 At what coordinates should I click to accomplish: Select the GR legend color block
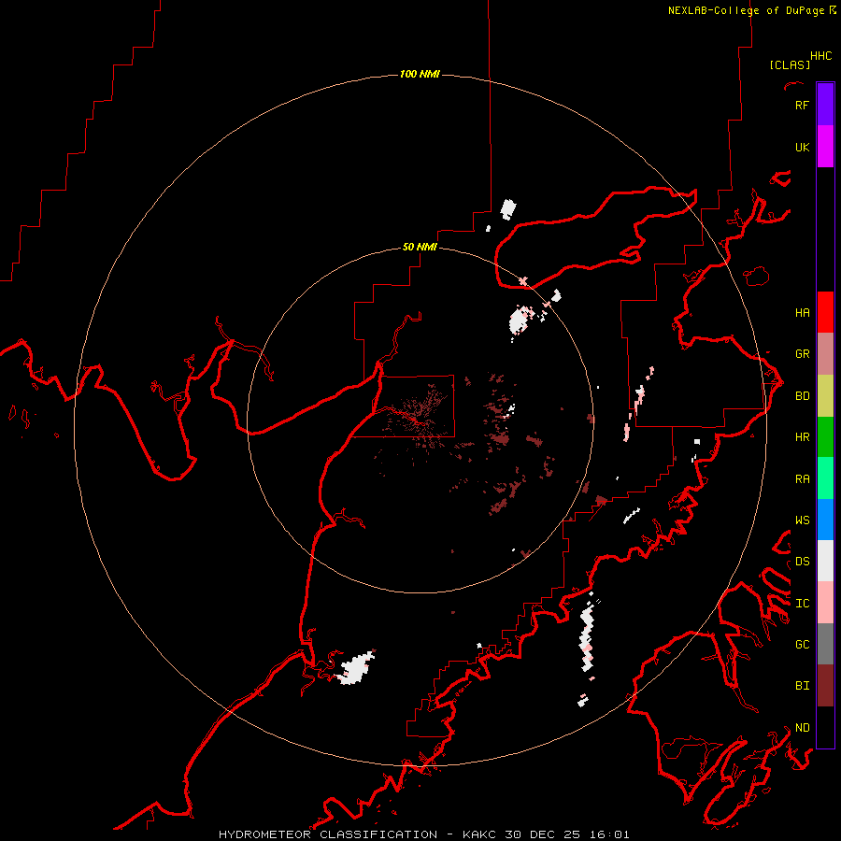click(x=825, y=354)
